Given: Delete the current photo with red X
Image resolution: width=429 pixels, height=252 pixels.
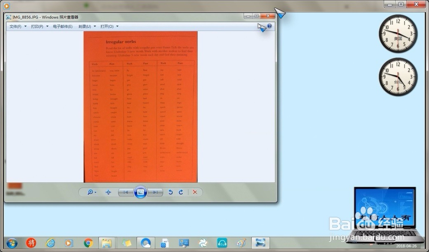Looking at the screenshot, I should coord(195,192).
